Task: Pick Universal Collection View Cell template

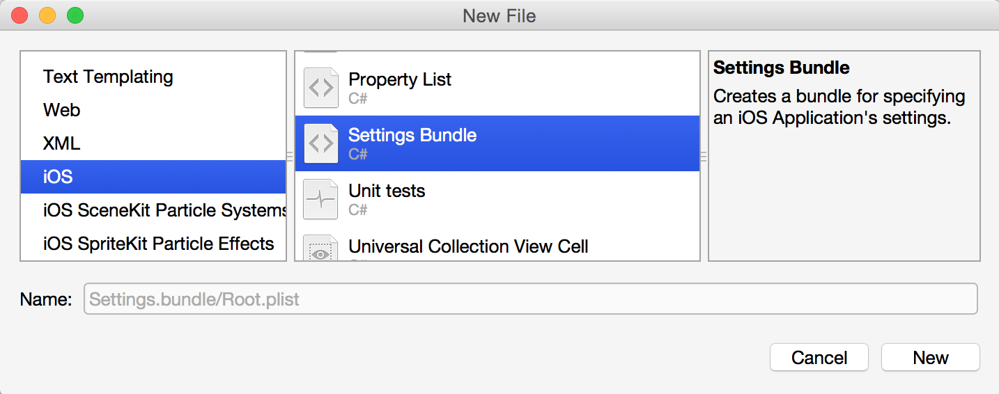Action: pyautogui.click(x=468, y=246)
